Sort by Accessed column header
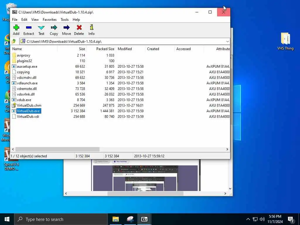 [x=189, y=49]
